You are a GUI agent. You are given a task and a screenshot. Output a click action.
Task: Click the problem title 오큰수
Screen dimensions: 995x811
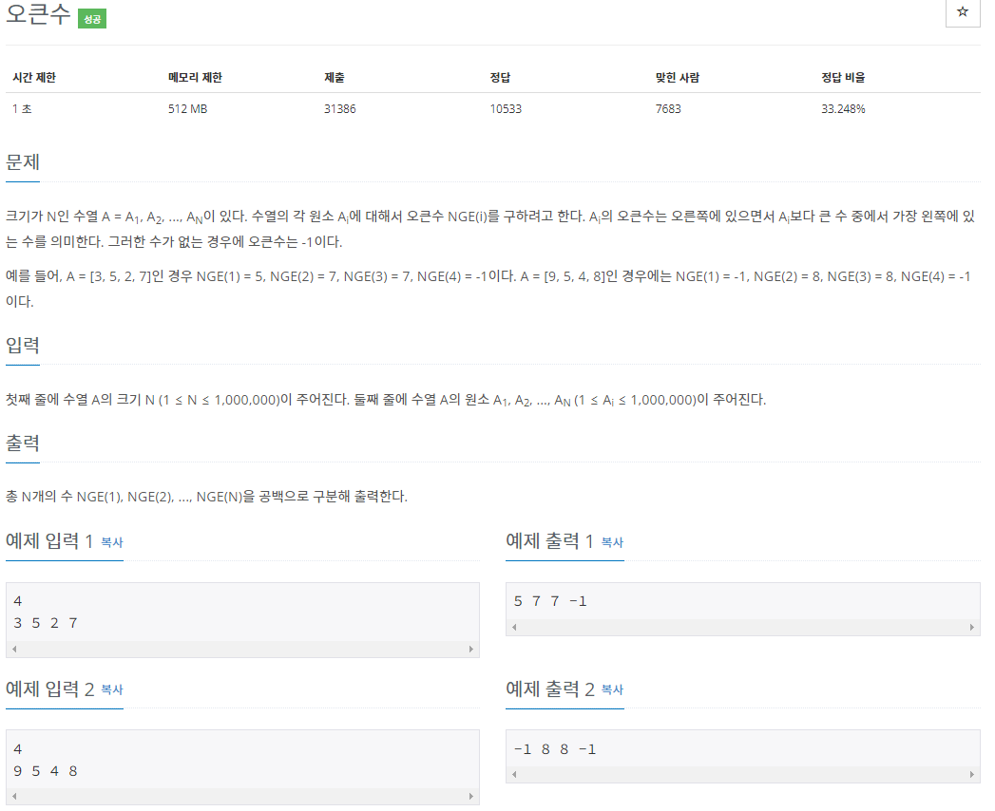pos(38,14)
